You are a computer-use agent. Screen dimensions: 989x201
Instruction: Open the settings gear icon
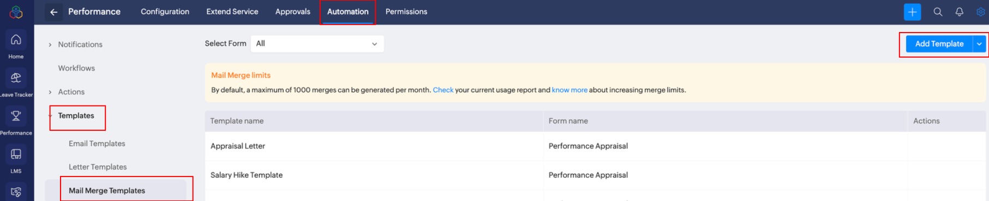[980, 12]
